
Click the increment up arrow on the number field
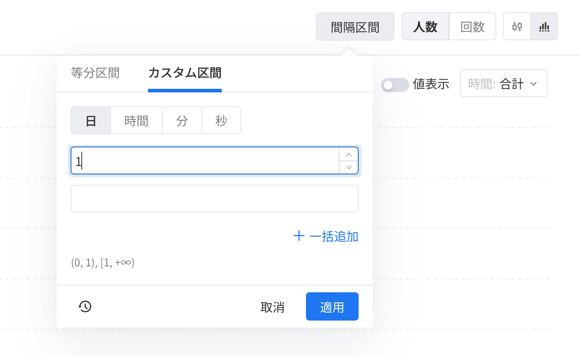click(x=349, y=155)
